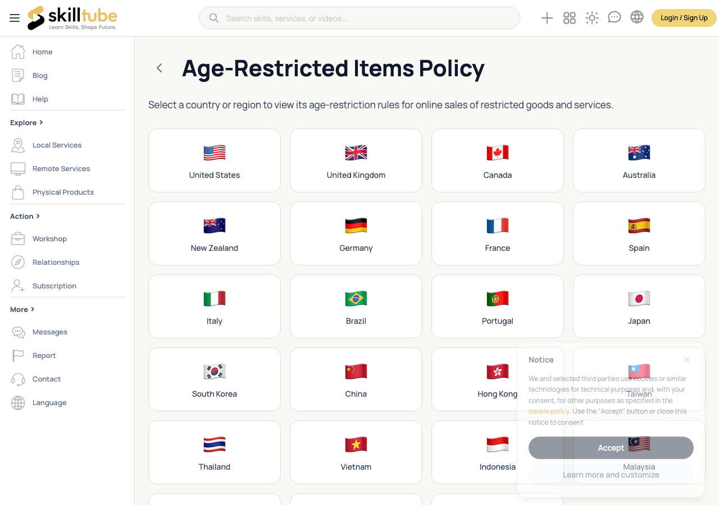Viewport: 719px width, 505px height.
Task: Select the Brazil flag icon
Action: [356, 299]
